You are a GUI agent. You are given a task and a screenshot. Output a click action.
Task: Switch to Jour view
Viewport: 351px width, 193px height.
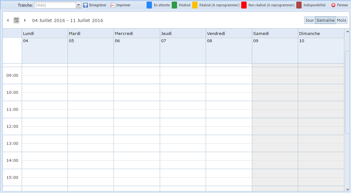click(309, 20)
